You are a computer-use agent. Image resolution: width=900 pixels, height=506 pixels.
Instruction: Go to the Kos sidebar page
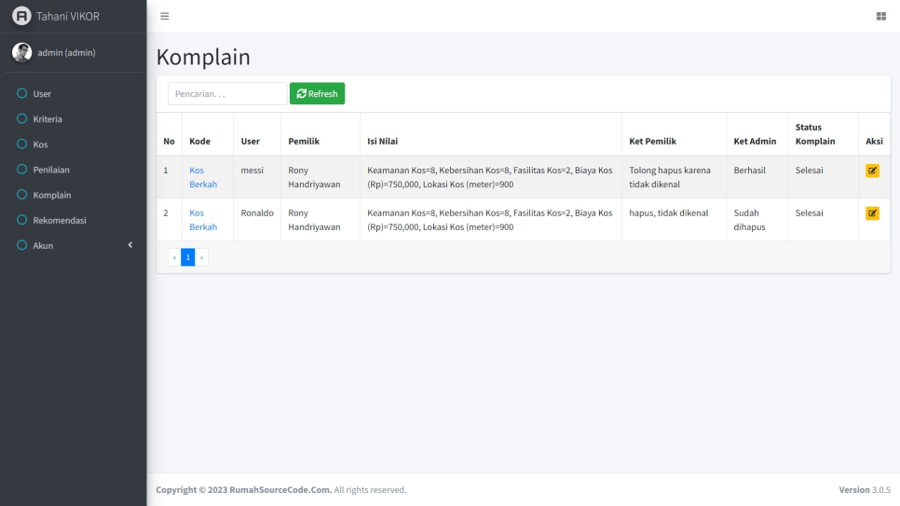(40, 144)
